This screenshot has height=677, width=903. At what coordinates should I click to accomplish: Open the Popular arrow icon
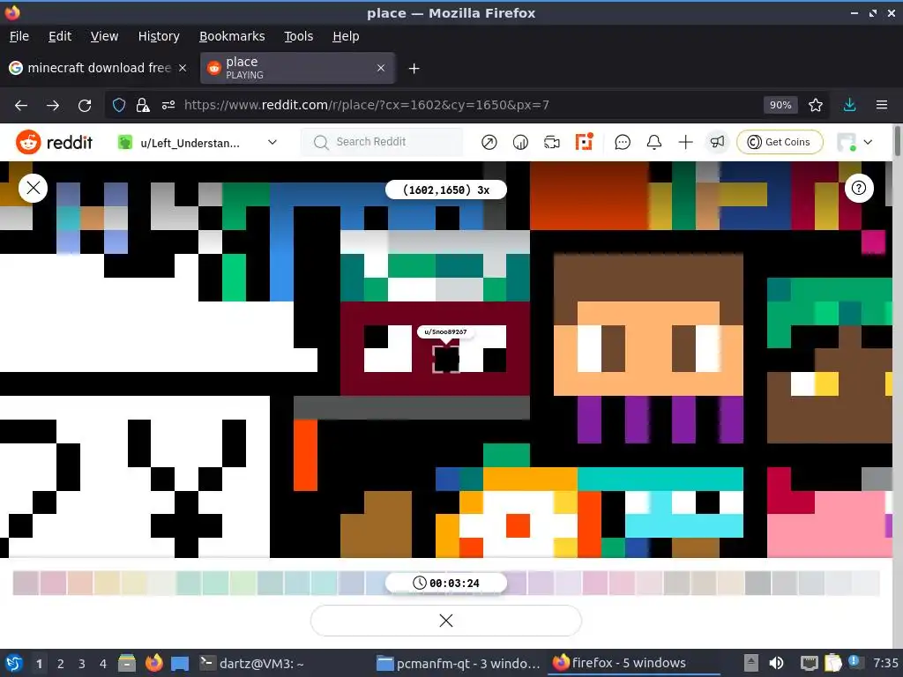tap(489, 142)
